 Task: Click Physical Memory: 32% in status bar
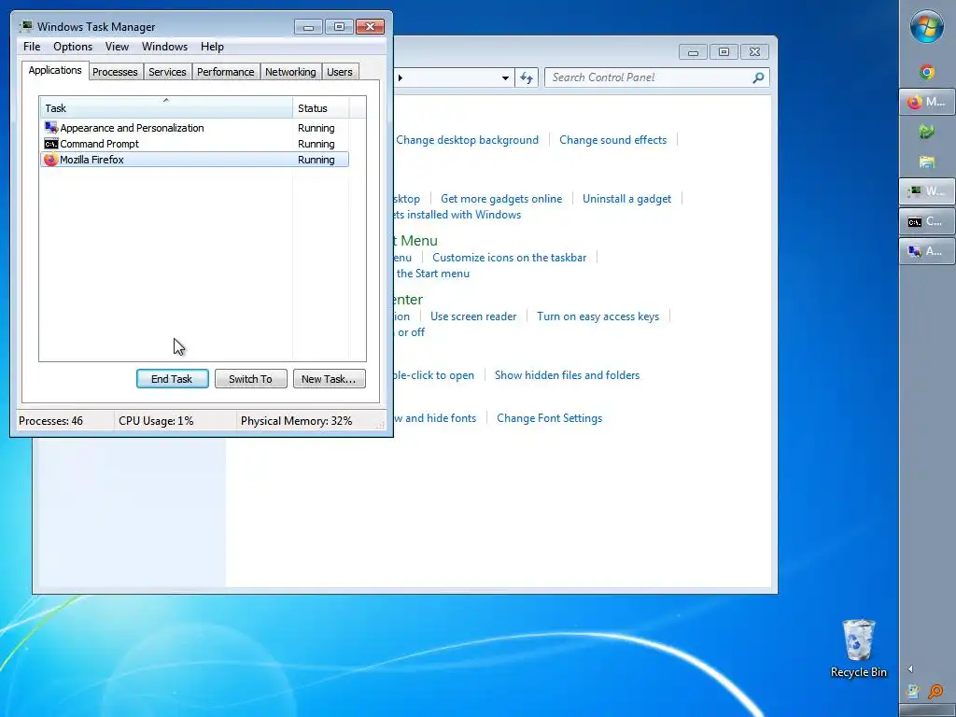tap(296, 421)
